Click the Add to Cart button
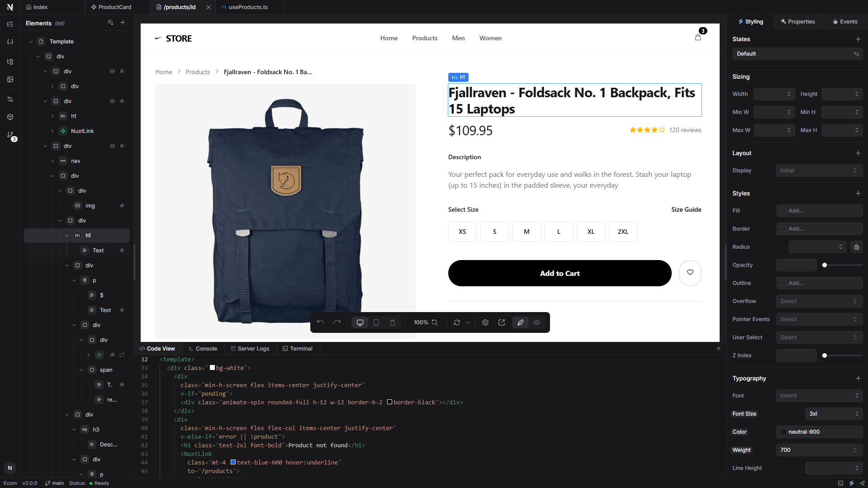This screenshot has height=488, width=868. click(560, 273)
